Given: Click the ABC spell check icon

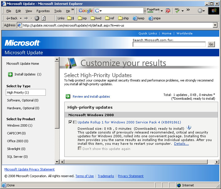Looking at the screenshot, I should click(177, 10).
